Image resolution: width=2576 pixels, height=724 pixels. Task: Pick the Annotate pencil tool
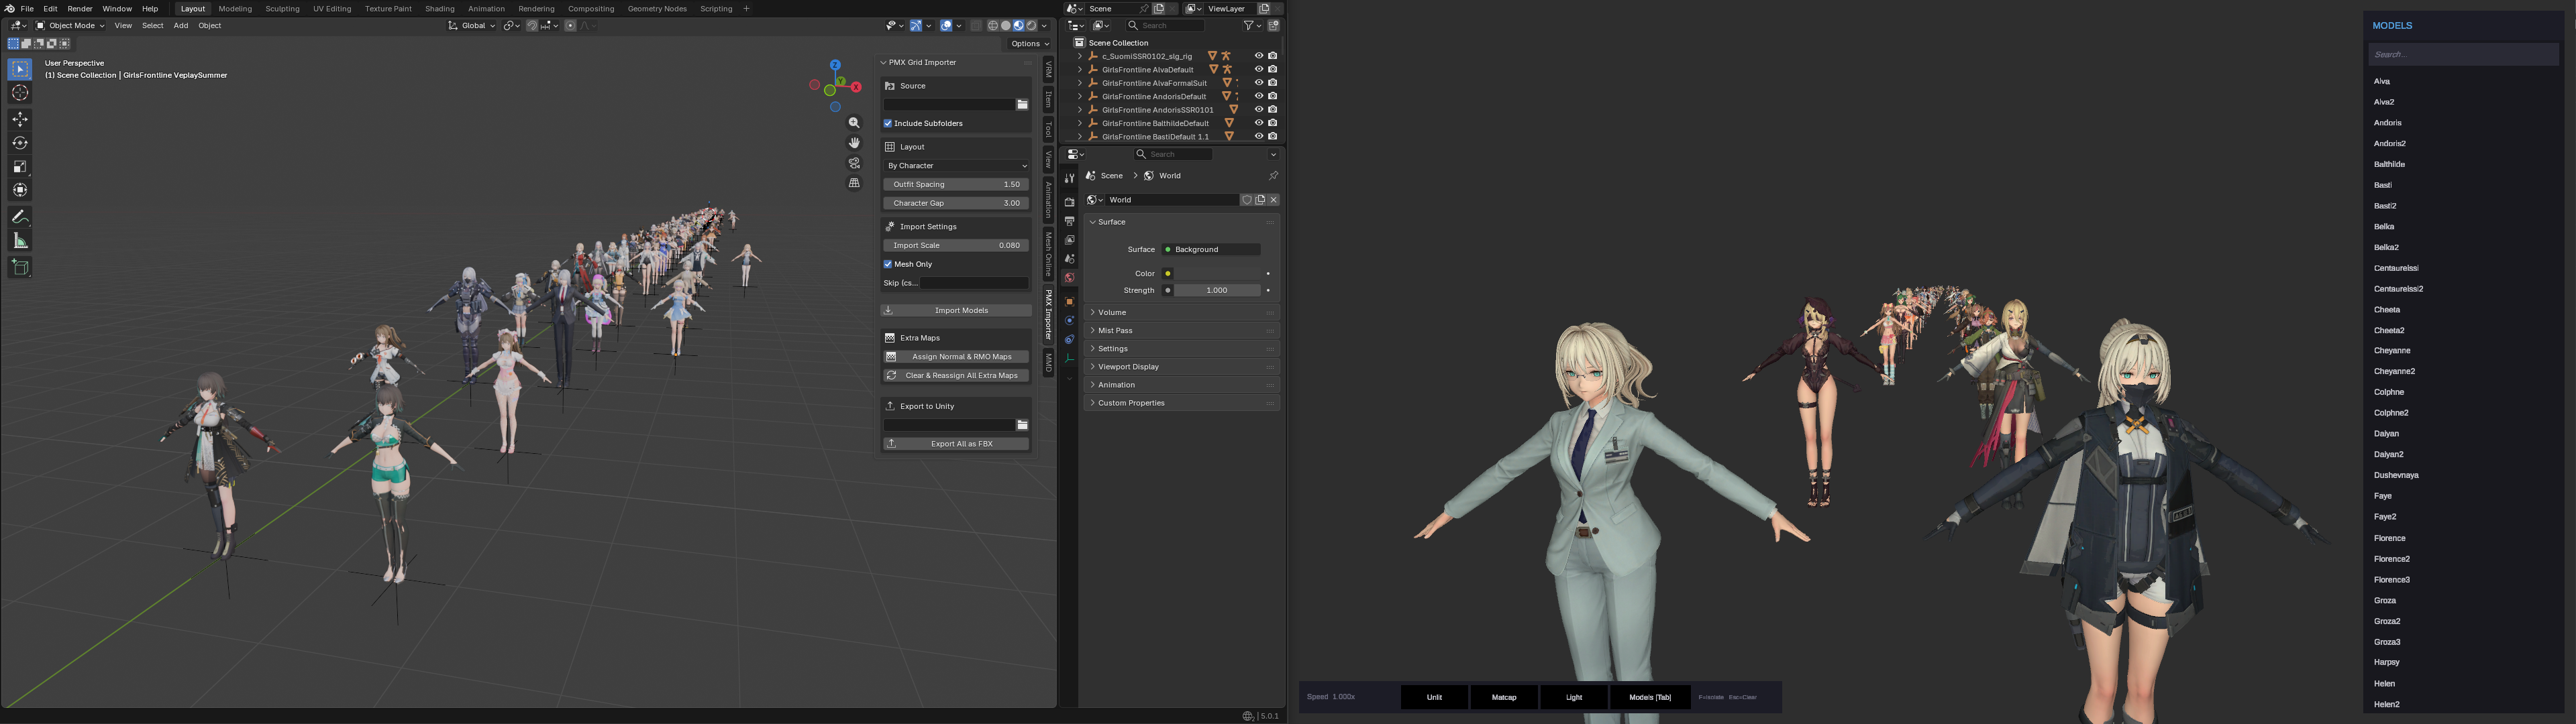(x=20, y=217)
